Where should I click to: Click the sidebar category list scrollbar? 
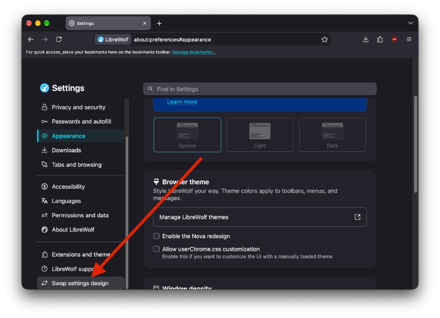(x=127, y=212)
